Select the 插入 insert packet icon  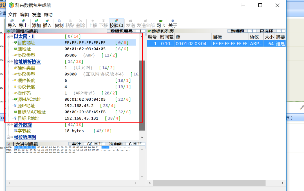click(47, 23)
